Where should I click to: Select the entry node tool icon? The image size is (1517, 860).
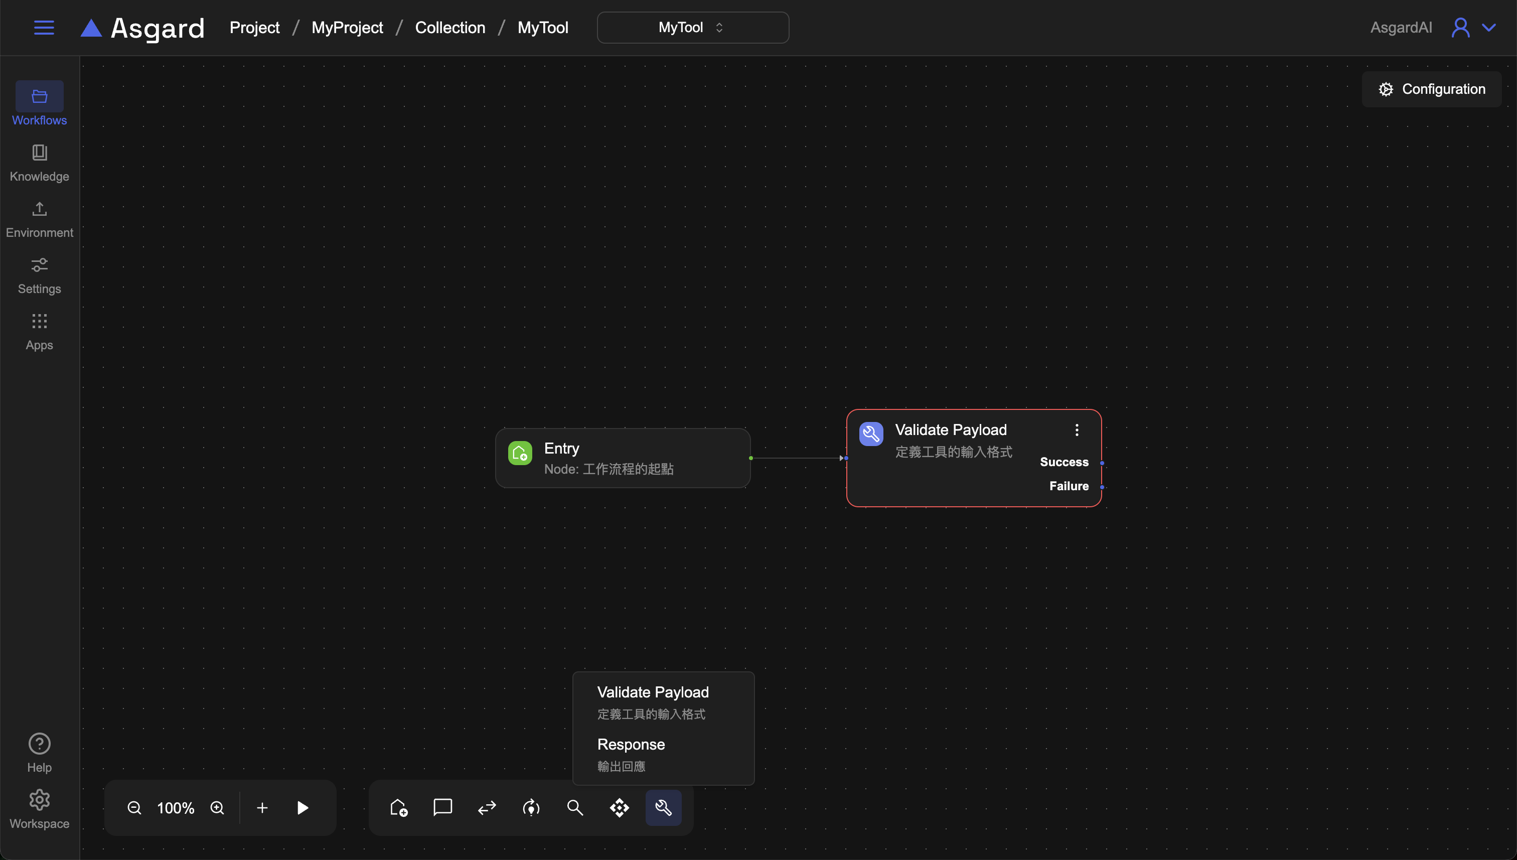coord(399,807)
